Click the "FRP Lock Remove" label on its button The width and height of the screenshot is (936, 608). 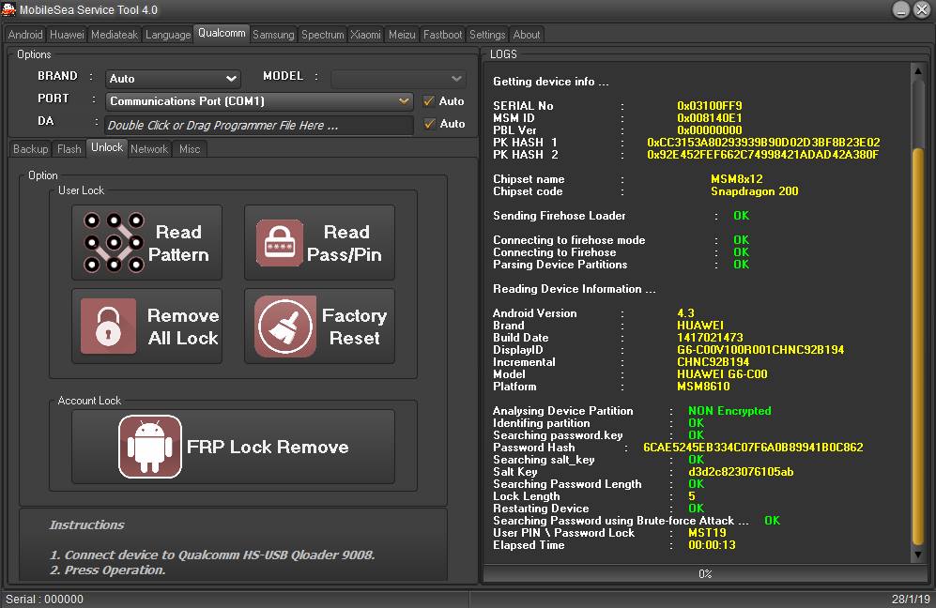point(268,447)
